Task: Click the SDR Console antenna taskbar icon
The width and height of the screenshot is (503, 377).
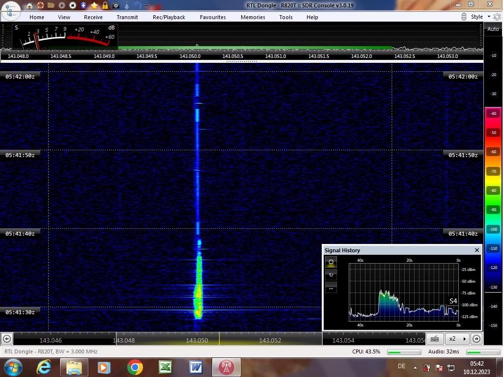Action: 226,367
